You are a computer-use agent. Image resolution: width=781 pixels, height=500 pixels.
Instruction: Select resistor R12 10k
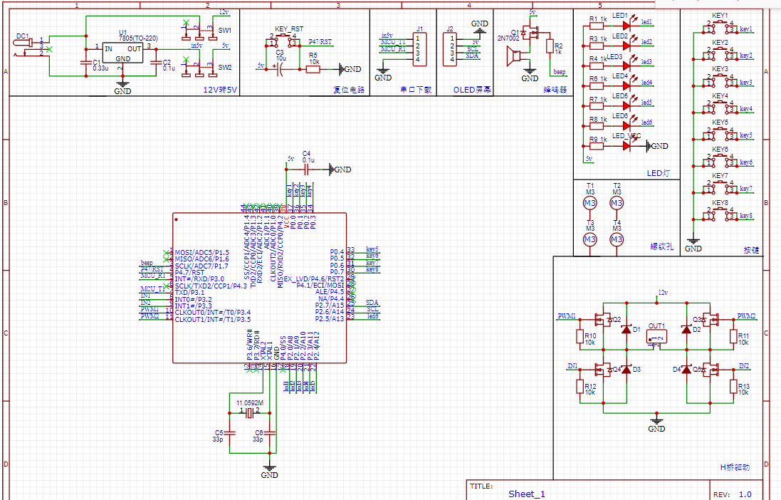pos(580,386)
